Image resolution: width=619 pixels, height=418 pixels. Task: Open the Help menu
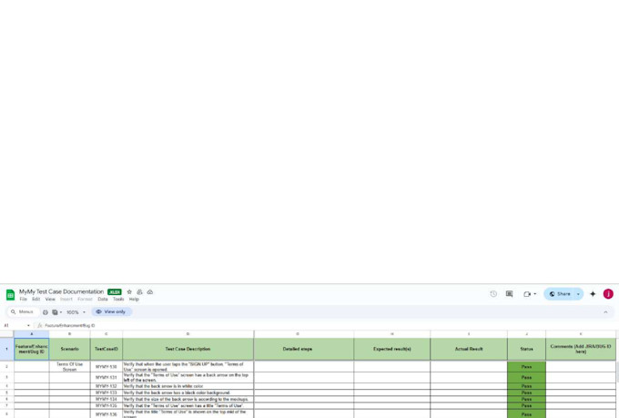coord(134,299)
